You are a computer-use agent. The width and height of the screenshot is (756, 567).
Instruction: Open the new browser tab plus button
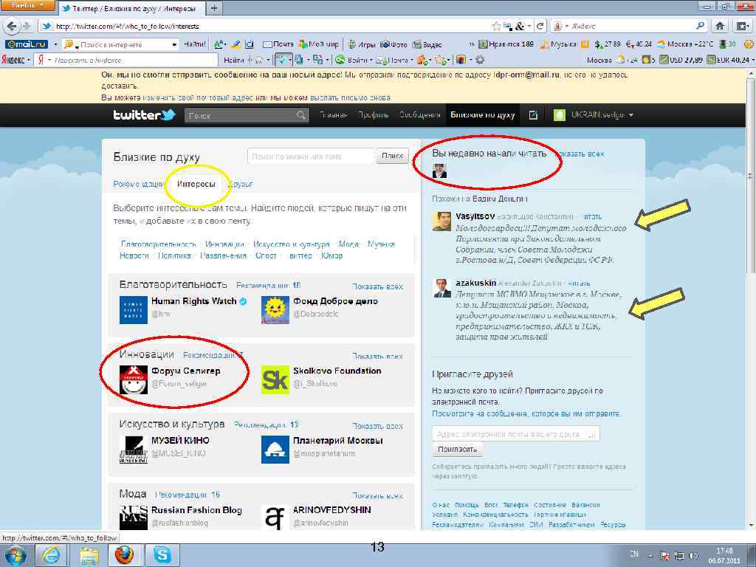pyautogui.click(x=214, y=7)
